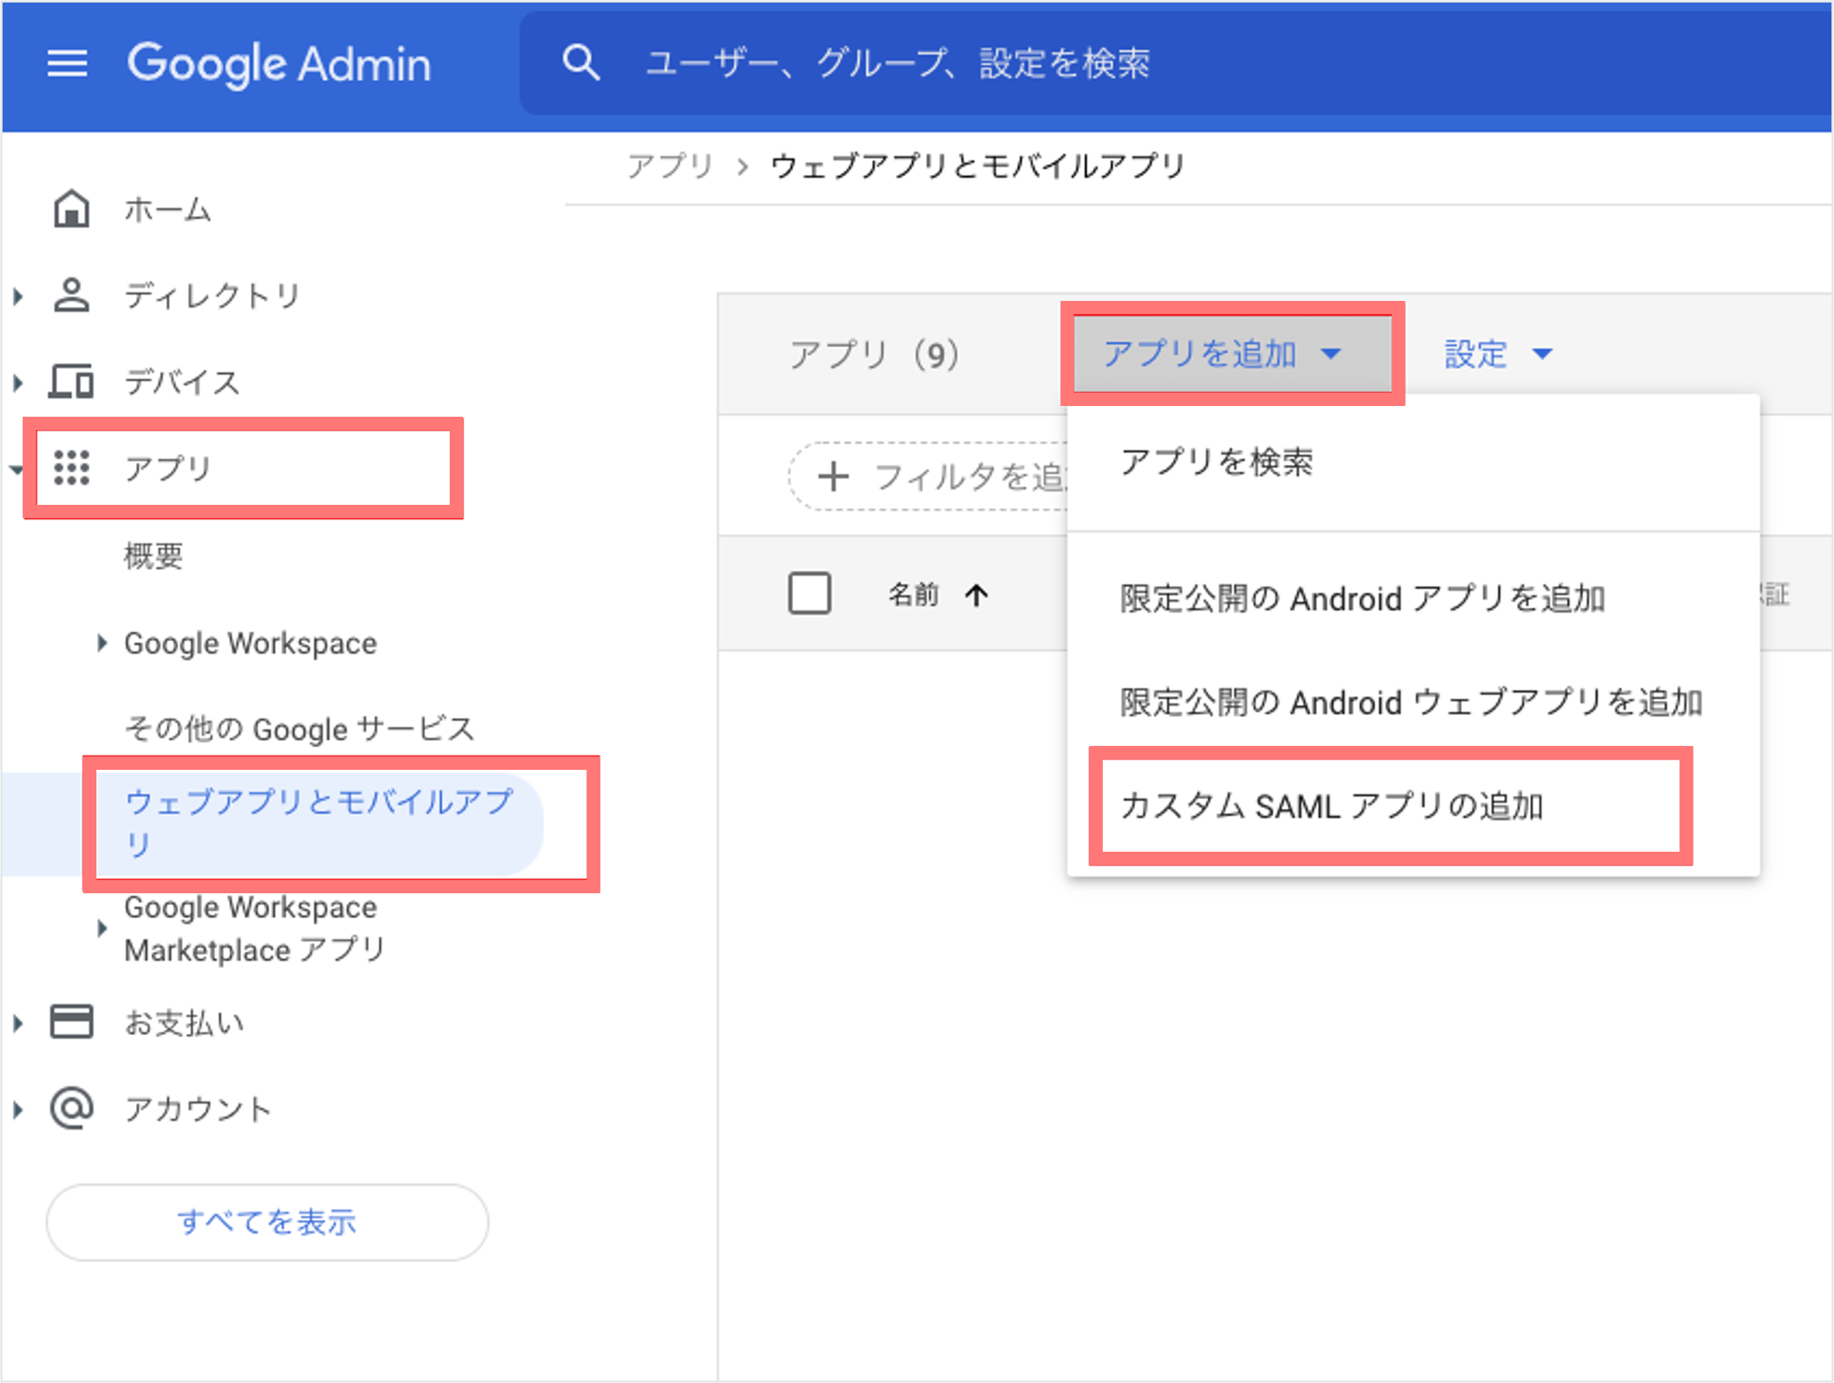The height and width of the screenshot is (1383, 1834).
Task: Click the フィルタを追加 chip
Action: pos(928,477)
